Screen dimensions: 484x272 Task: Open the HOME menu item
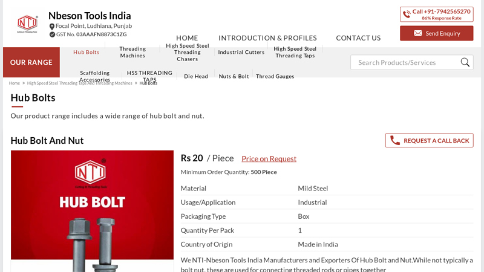point(187,38)
